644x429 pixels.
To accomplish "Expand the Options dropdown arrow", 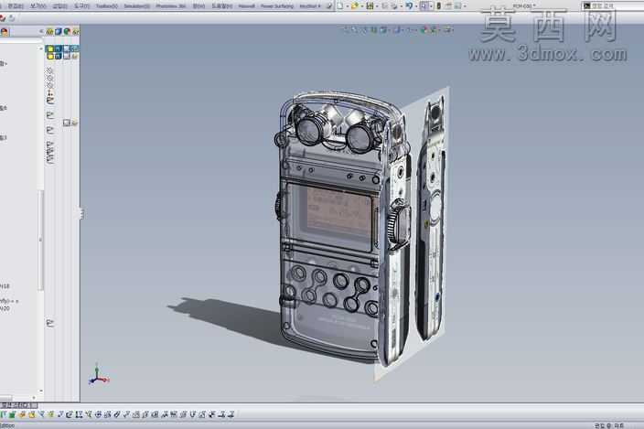I will 465,6.
